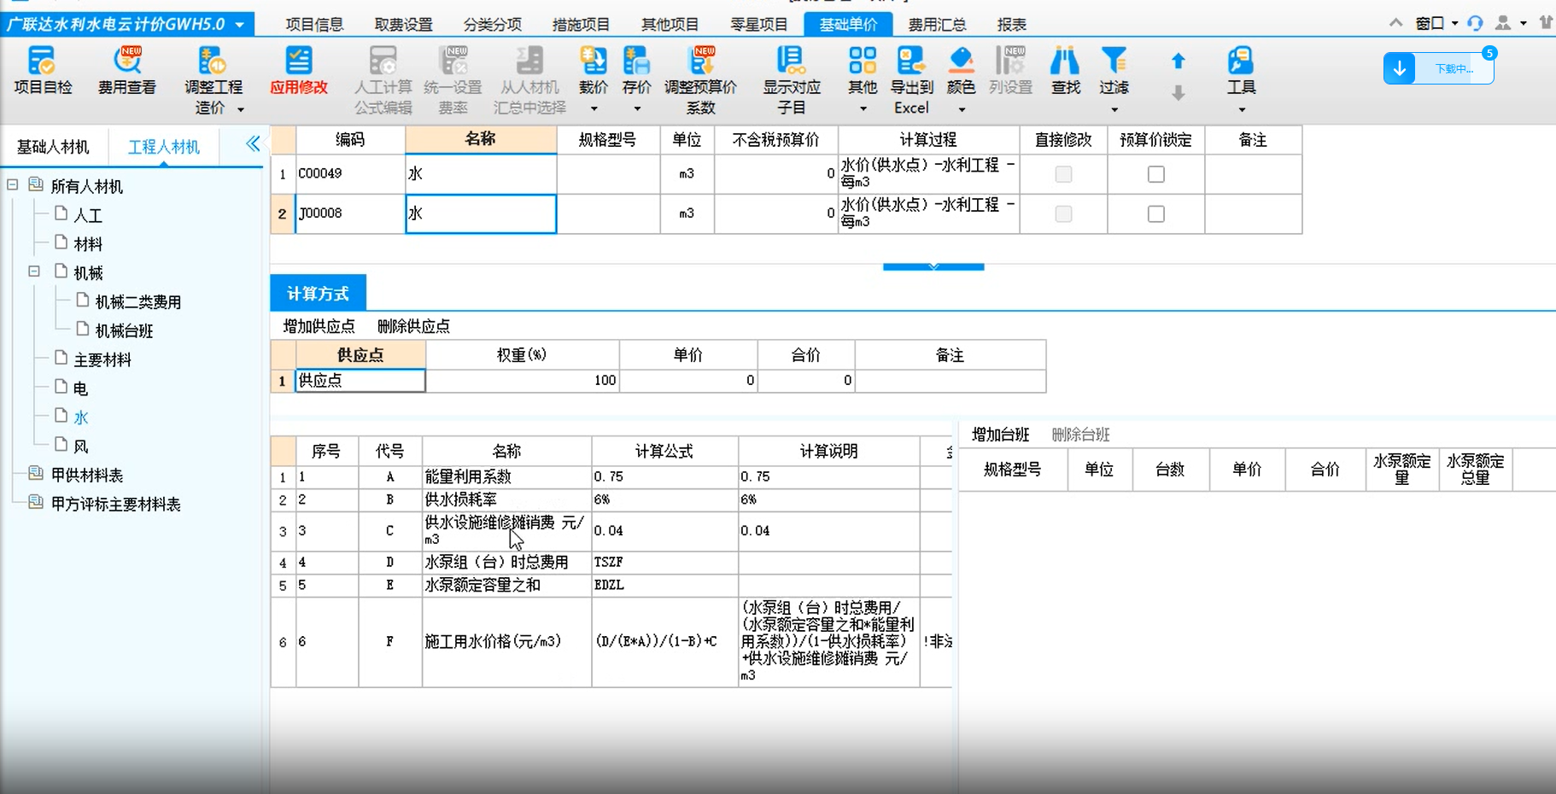Click the 能量利用系数 formula cell 0.75
1556x794 pixels.
point(664,476)
